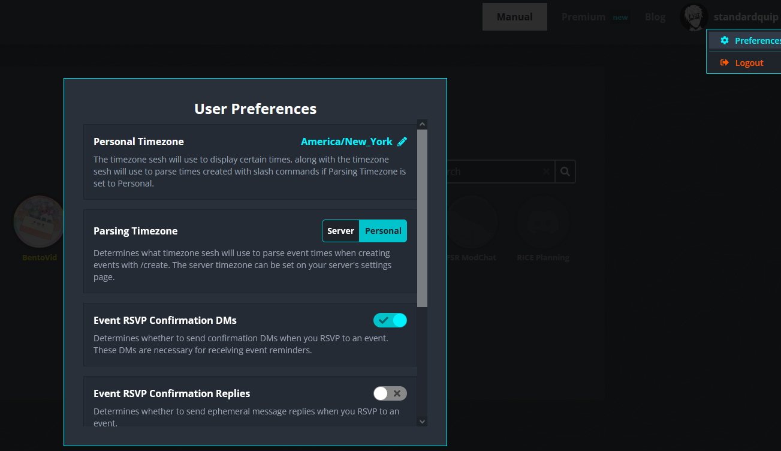781x451 pixels.
Task: Click the Logout arrow icon
Action: (x=725, y=63)
